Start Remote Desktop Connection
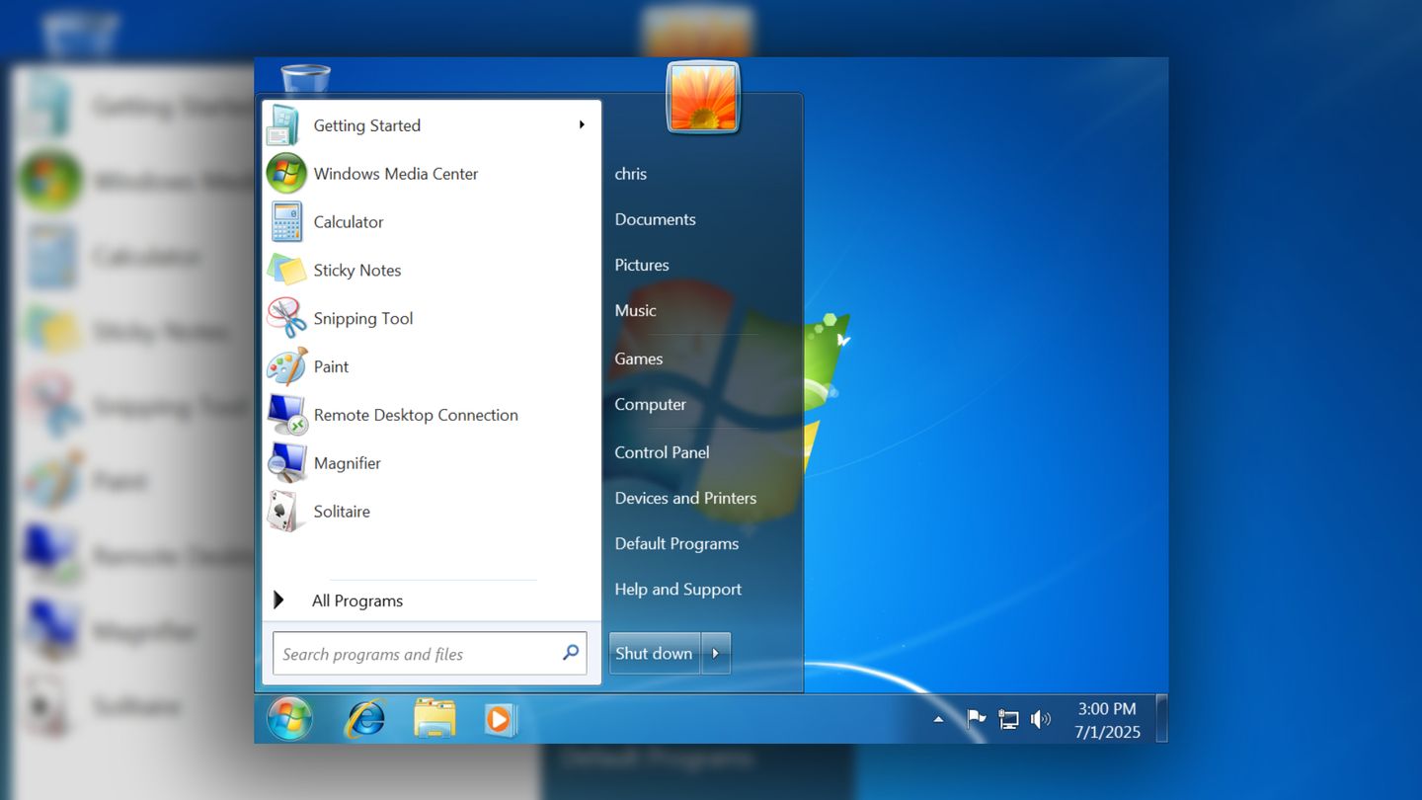This screenshot has width=1422, height=800. tap(416, 415)
